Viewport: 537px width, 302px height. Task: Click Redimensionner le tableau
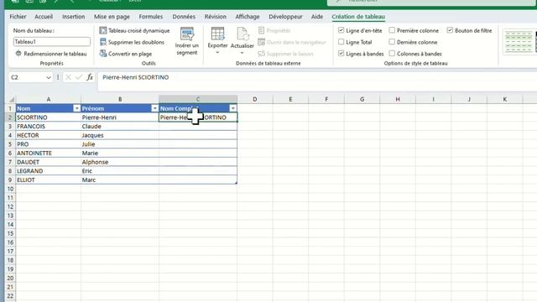pos(50,54)
